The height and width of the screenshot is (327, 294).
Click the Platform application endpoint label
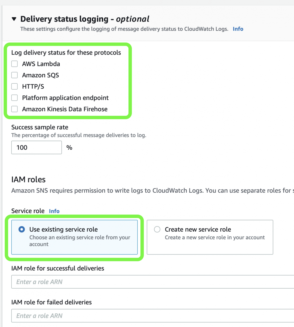coord(65,98)
